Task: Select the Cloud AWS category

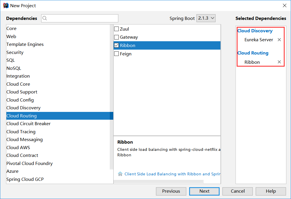Action: pos(58,147)
